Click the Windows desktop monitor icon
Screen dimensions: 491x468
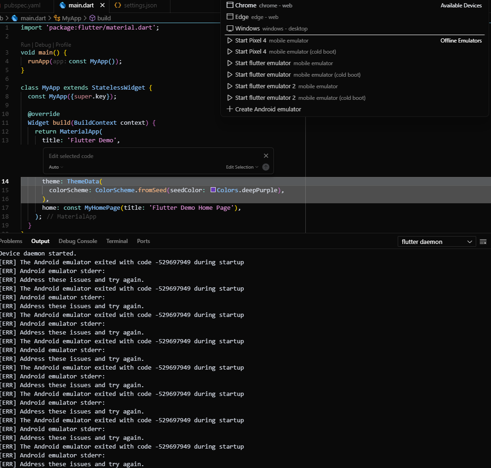tap(230, 29)
